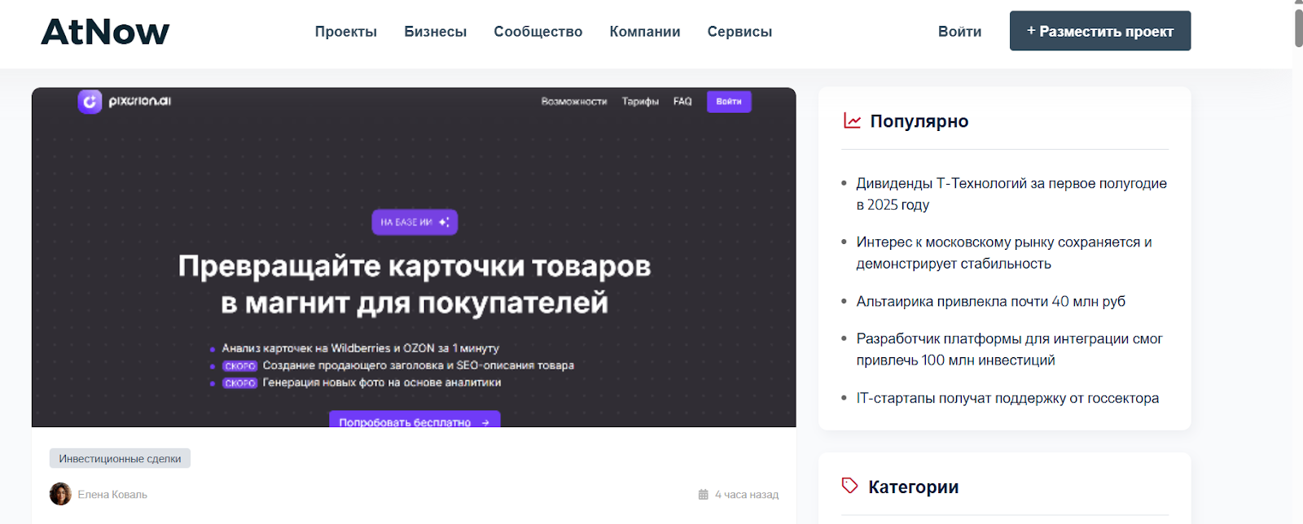The image size is (1303, 524).
Task: Open article on IT-стартапы госсектор support
Action: tap(1007, 398)
